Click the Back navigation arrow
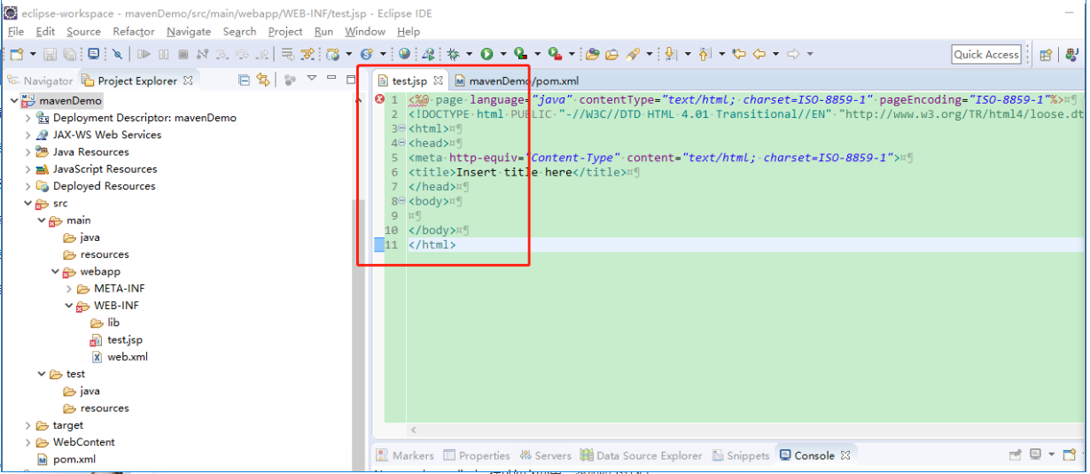This screenshot has height=474, width=1090. coord(759,54)
